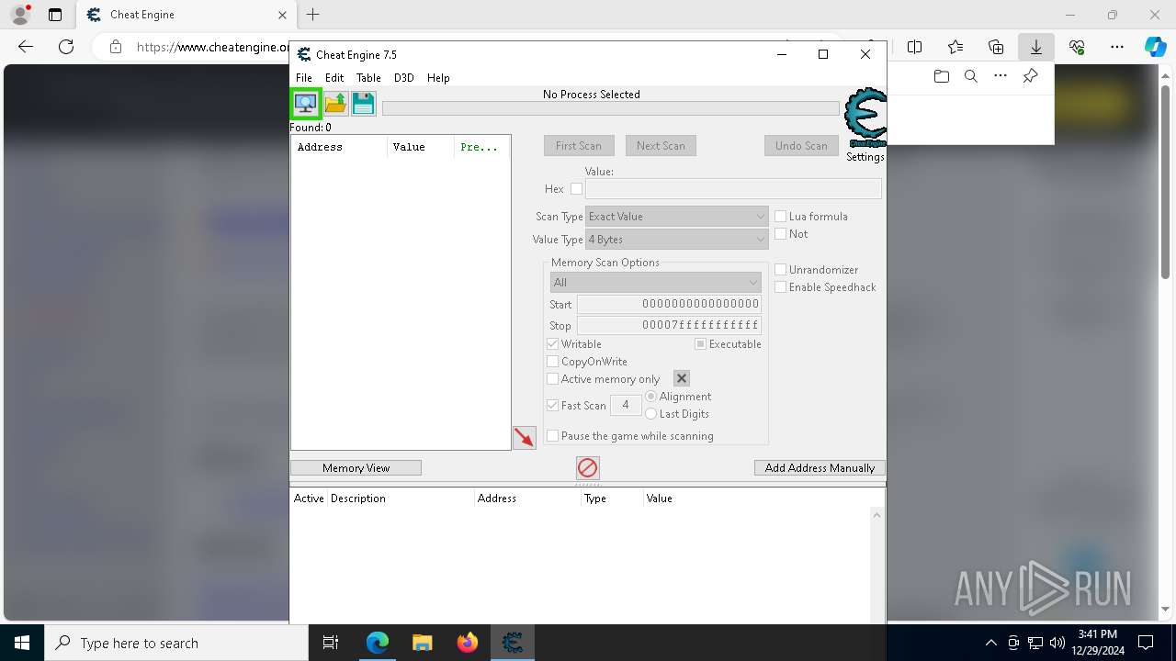This screenshot has height=661, width=1176.
Task: Enable Speedhack checkbox
Action: pos(781,287)
